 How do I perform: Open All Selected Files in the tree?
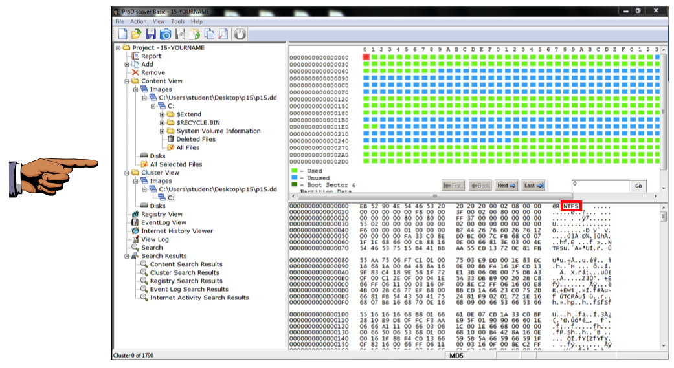(x=175, y=164)
